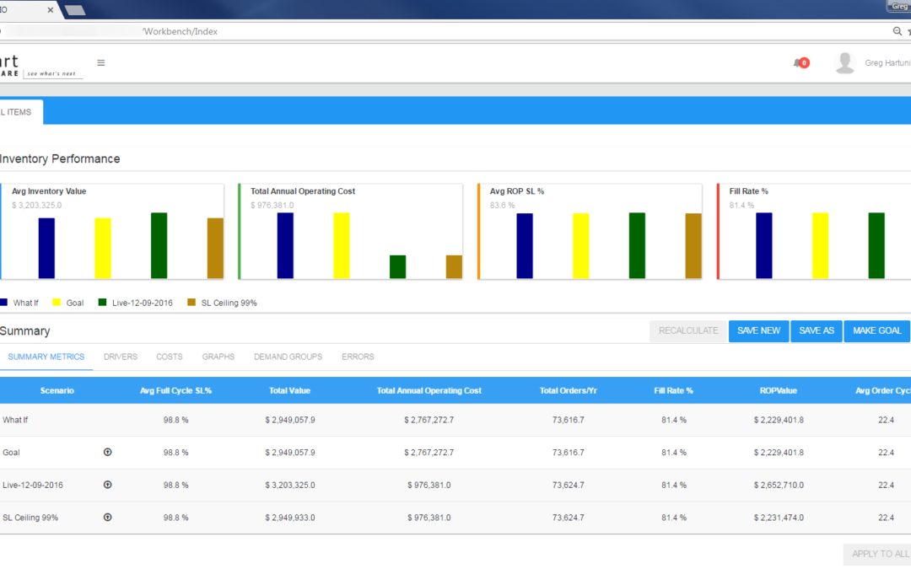The width and height of the screenshot is (911, 569).
Task: Click the up-arrow icon in Goal row
Action: click(x=107, y=453)
